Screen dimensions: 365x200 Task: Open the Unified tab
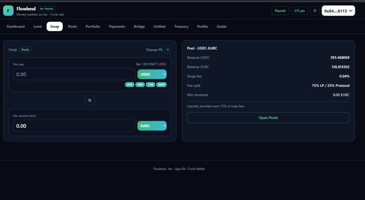coord(159,26)
